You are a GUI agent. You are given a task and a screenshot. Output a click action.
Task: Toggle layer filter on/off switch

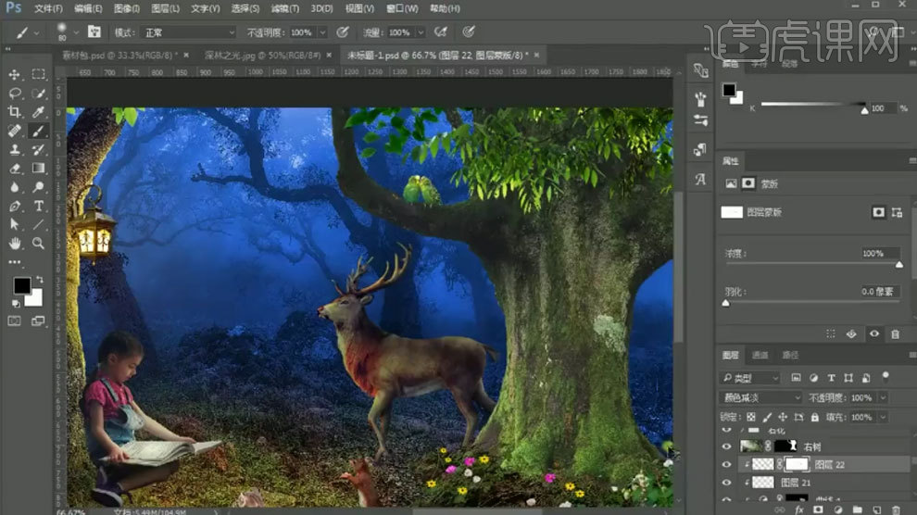[886, 376]
